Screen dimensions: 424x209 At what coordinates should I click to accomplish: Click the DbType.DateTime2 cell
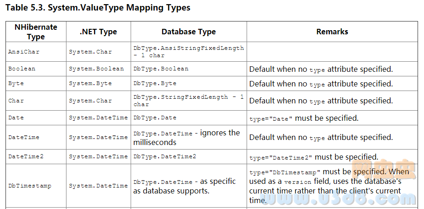coord(189,156)
